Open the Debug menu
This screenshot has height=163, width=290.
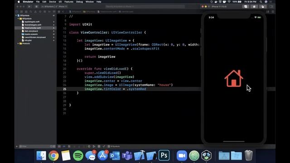tap(79, 2)
